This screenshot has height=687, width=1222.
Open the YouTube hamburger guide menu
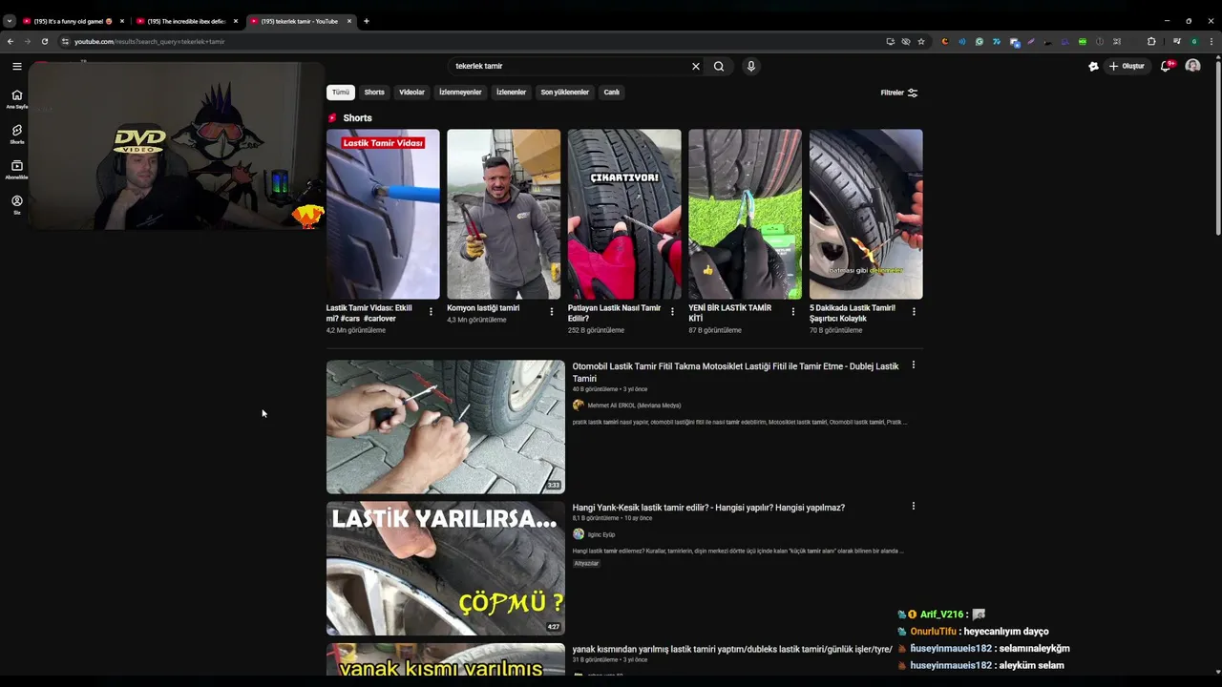[16, 66]
